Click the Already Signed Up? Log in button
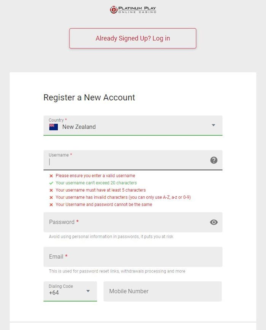 point(133,38)
